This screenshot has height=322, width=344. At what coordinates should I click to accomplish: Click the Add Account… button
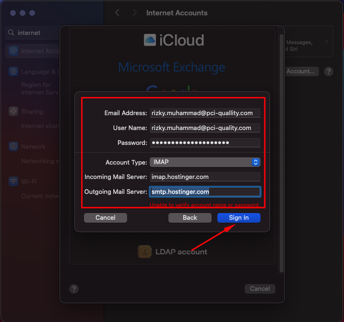(302, 72)
